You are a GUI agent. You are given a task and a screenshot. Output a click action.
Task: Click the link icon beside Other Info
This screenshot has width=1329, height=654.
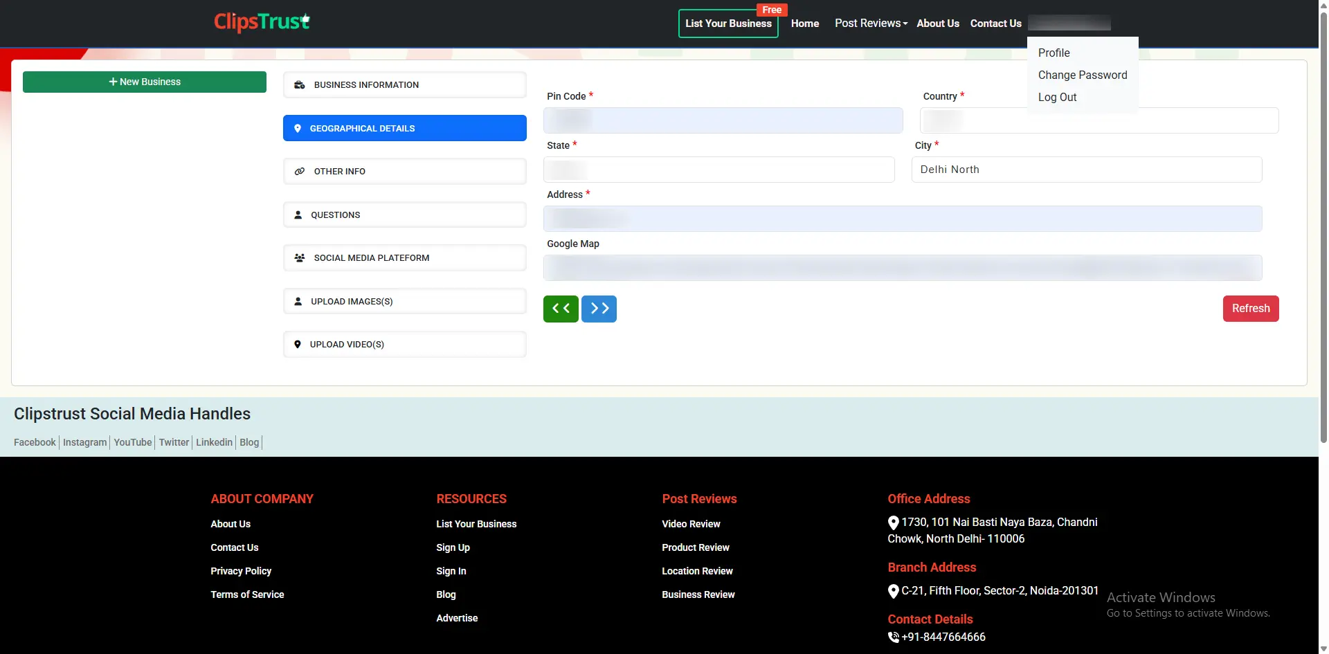pos(300,171)
